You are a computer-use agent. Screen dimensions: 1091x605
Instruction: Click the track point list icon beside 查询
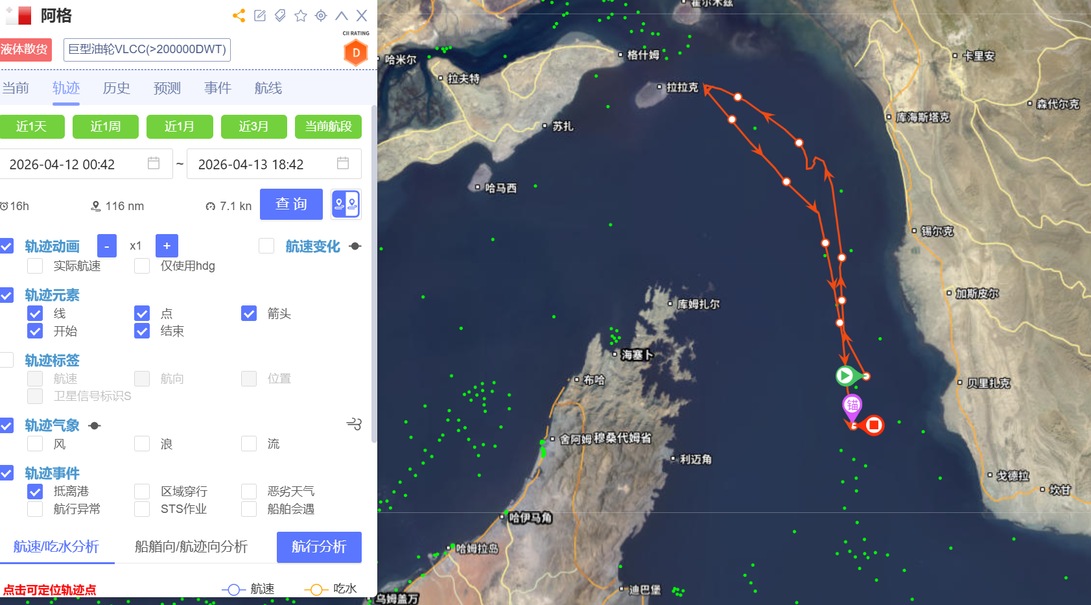[346, 204]
